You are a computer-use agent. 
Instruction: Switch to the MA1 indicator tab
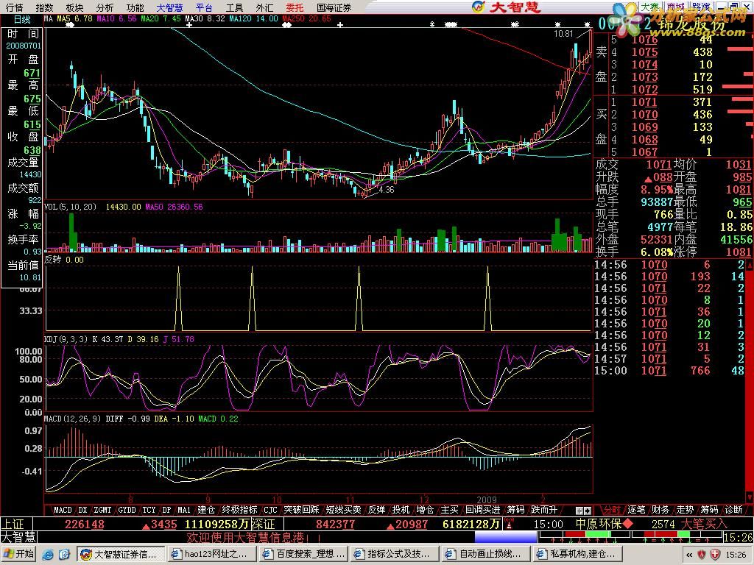183,510
